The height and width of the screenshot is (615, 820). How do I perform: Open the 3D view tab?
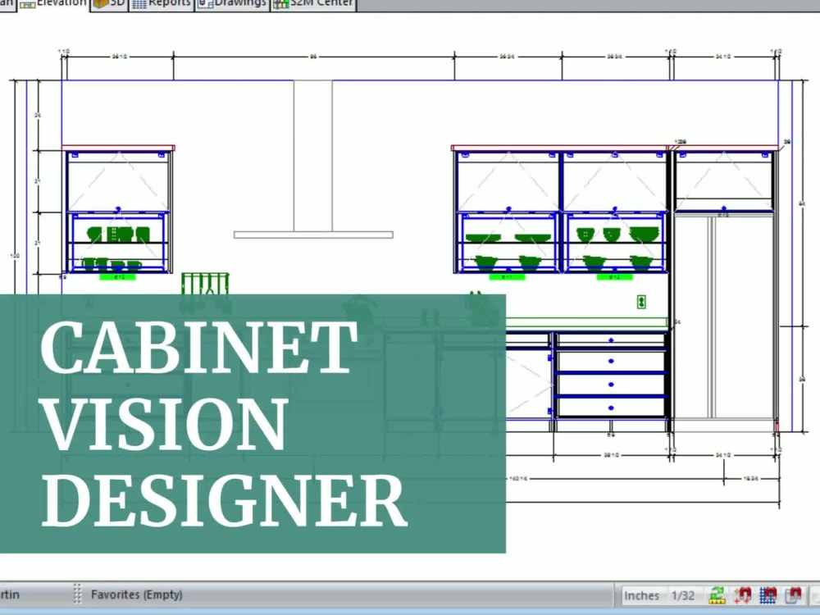(x=109, y=3)
